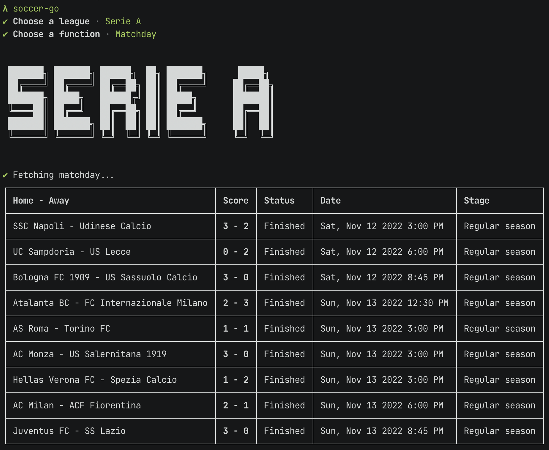Screen dimensions: 549x450
Task: Click 'Finished' status in the Napoli row
Action: [284, 226]
